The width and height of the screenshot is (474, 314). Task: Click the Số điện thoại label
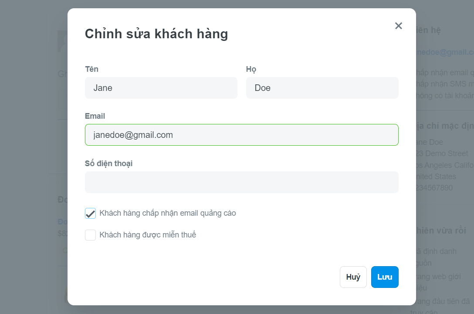[109, 164]
